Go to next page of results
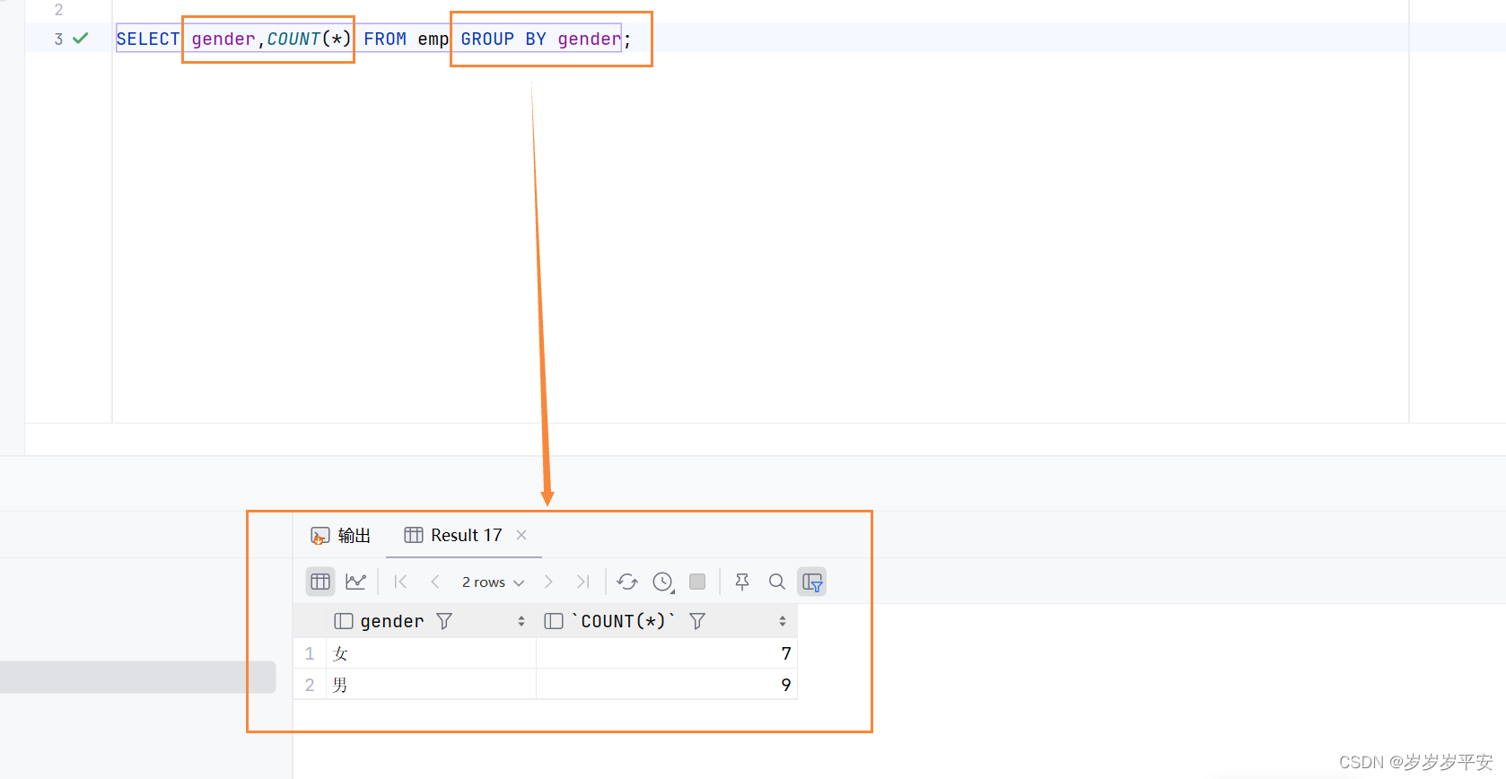This screenshot has height=779, width=1506. (548, 582)
